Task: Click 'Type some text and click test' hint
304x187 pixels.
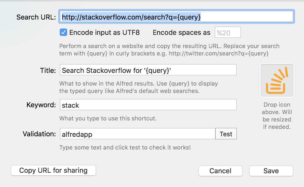Action: tap(125, 147)
